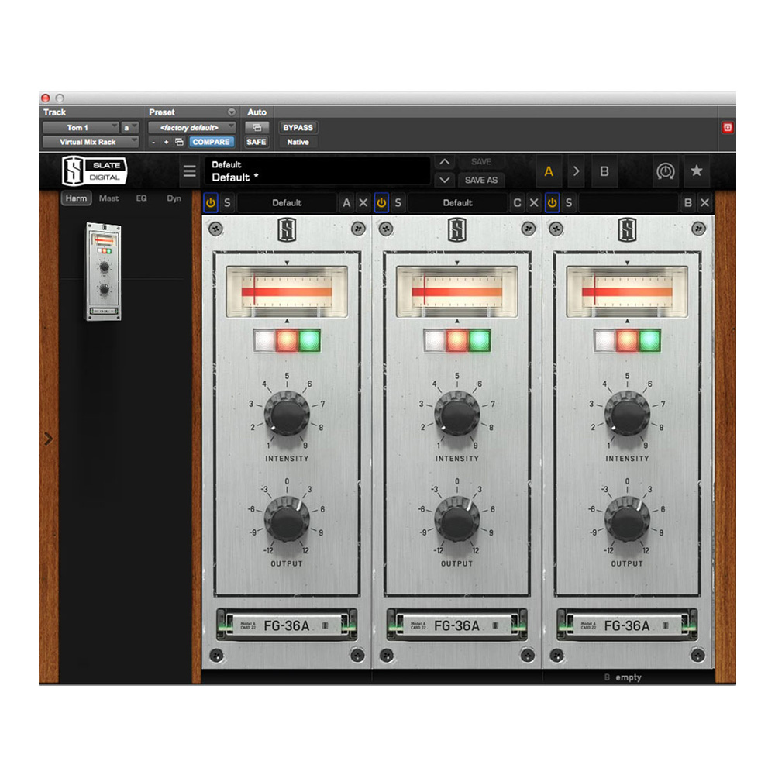The image size is (775, 775).
Task: Expand the left side panel arrow
Action: tap(48, 439)
